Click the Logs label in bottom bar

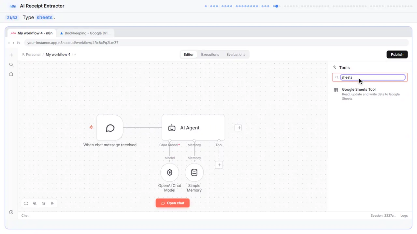(404, 215)
